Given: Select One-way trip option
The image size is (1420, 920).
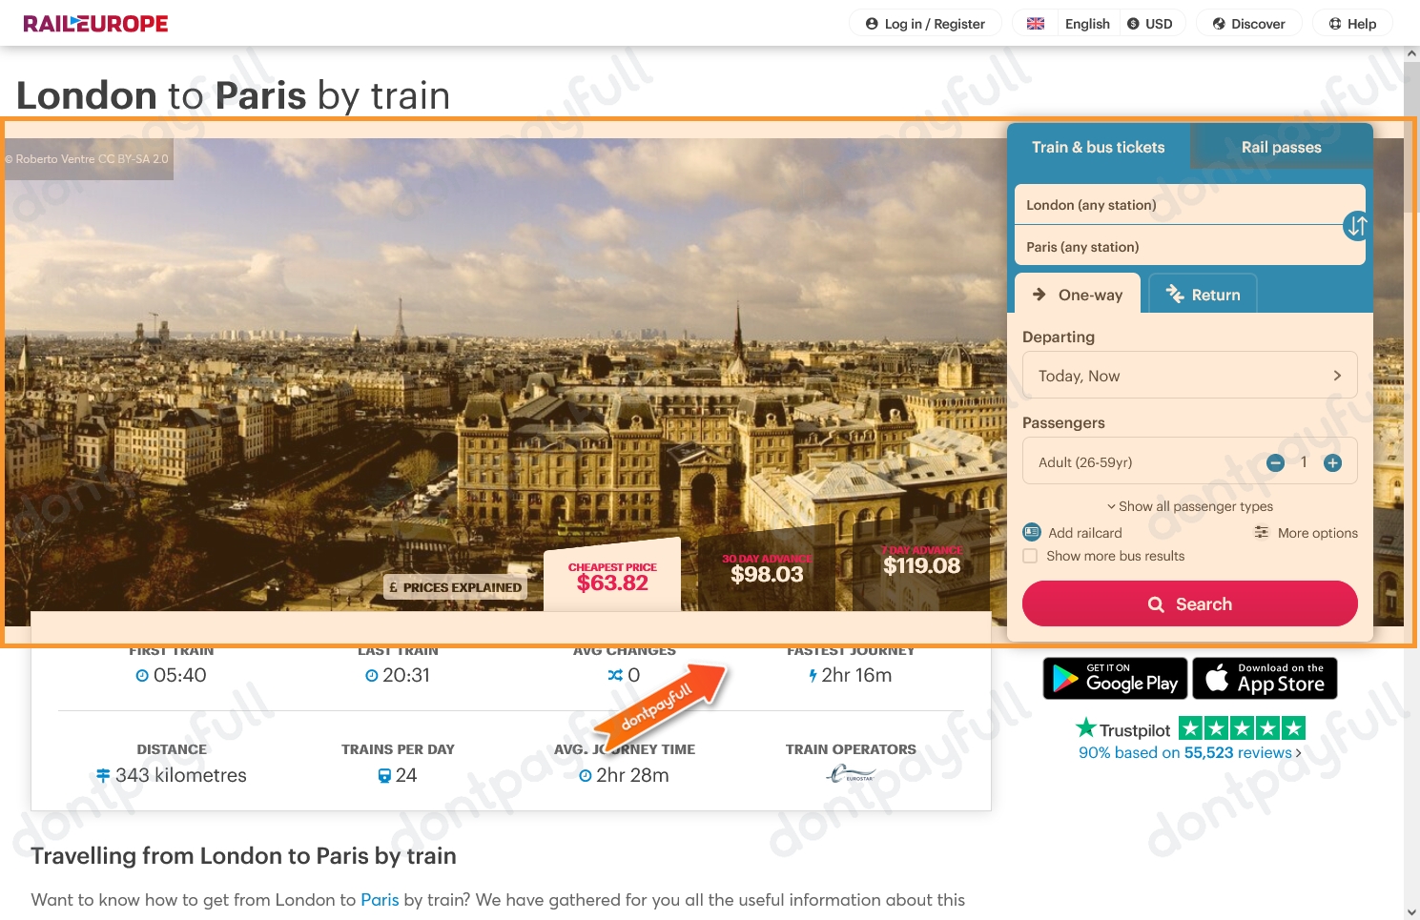Looking at the screenshot, I should (1078, 295).
